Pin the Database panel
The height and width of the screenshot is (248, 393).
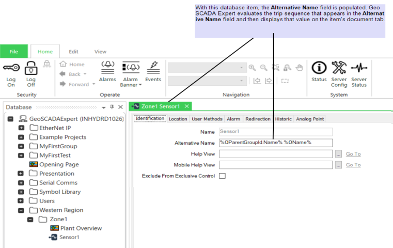point(112,107)
